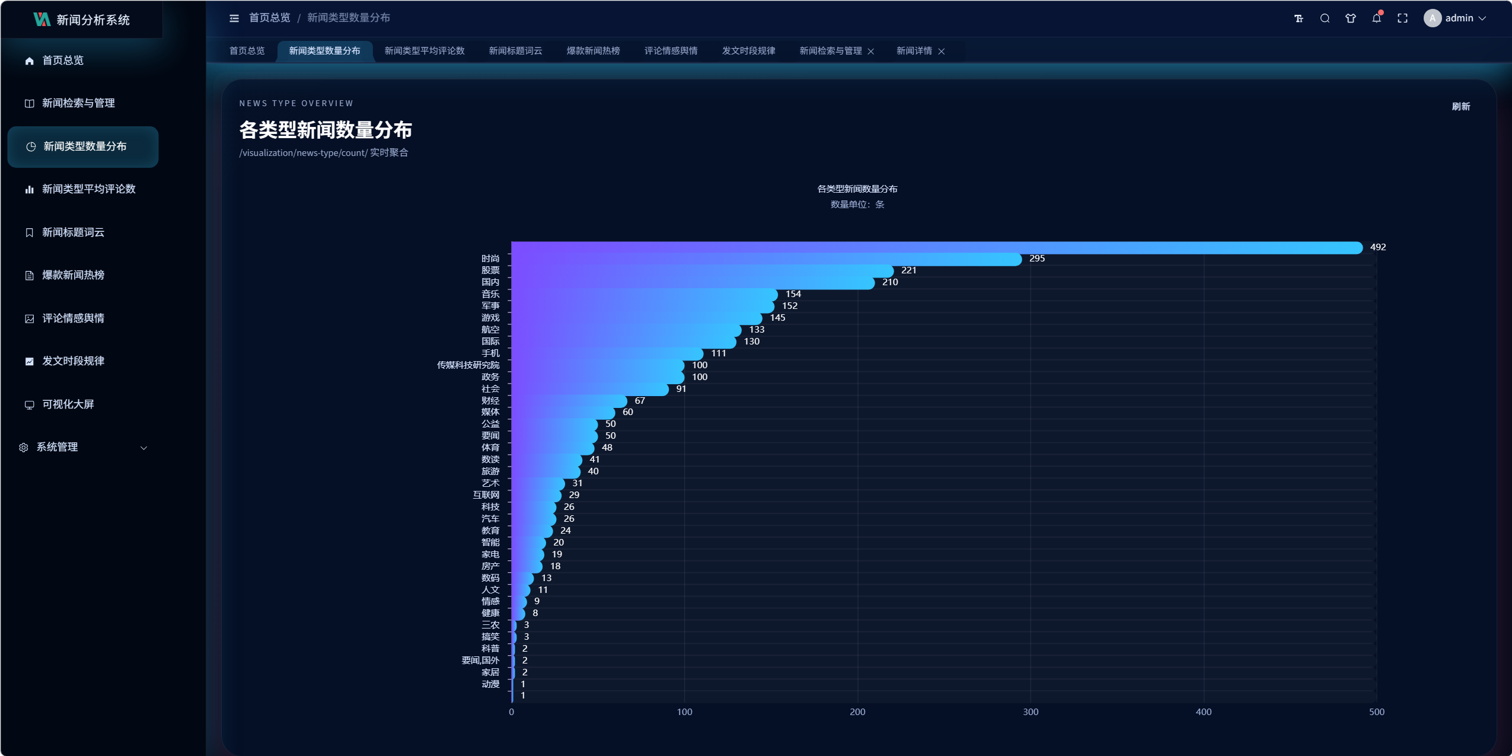Switch to the 新闻标题词云 tab
This screenshot has width=1512, height=756.
pyautogui.click(x=515, y=51)
